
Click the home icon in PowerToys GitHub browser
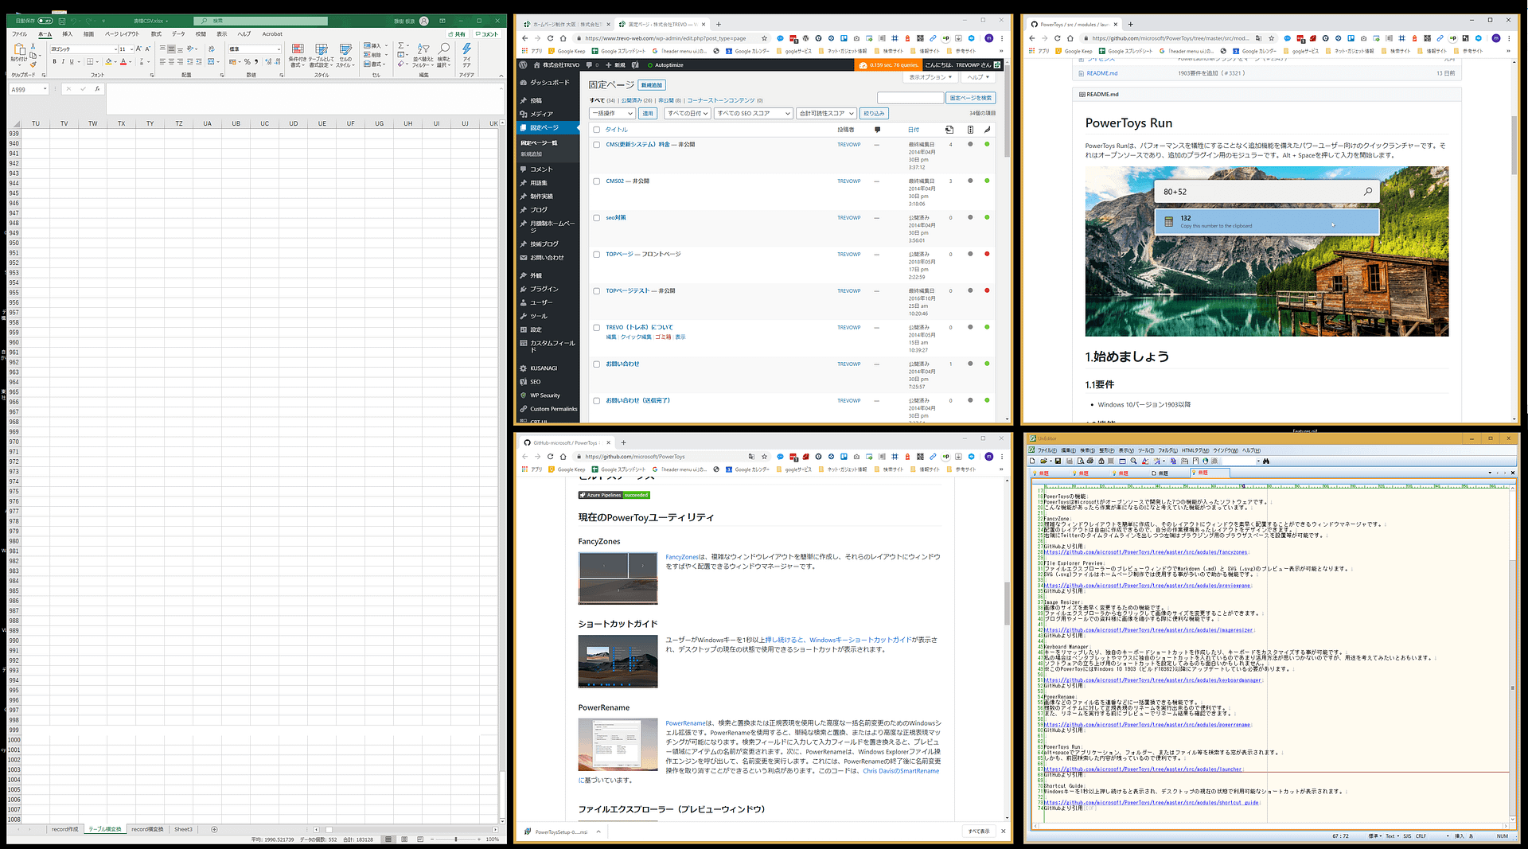563,457
